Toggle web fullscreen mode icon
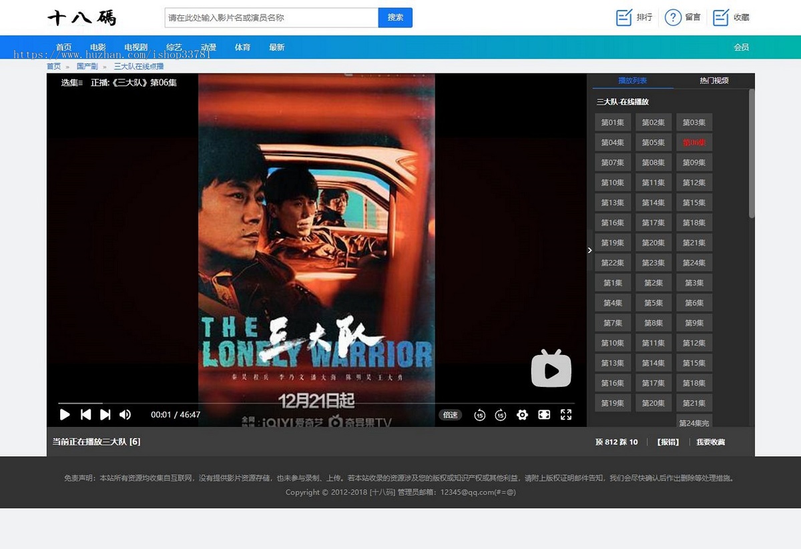801x549 pixels. (x=544, y=415)
